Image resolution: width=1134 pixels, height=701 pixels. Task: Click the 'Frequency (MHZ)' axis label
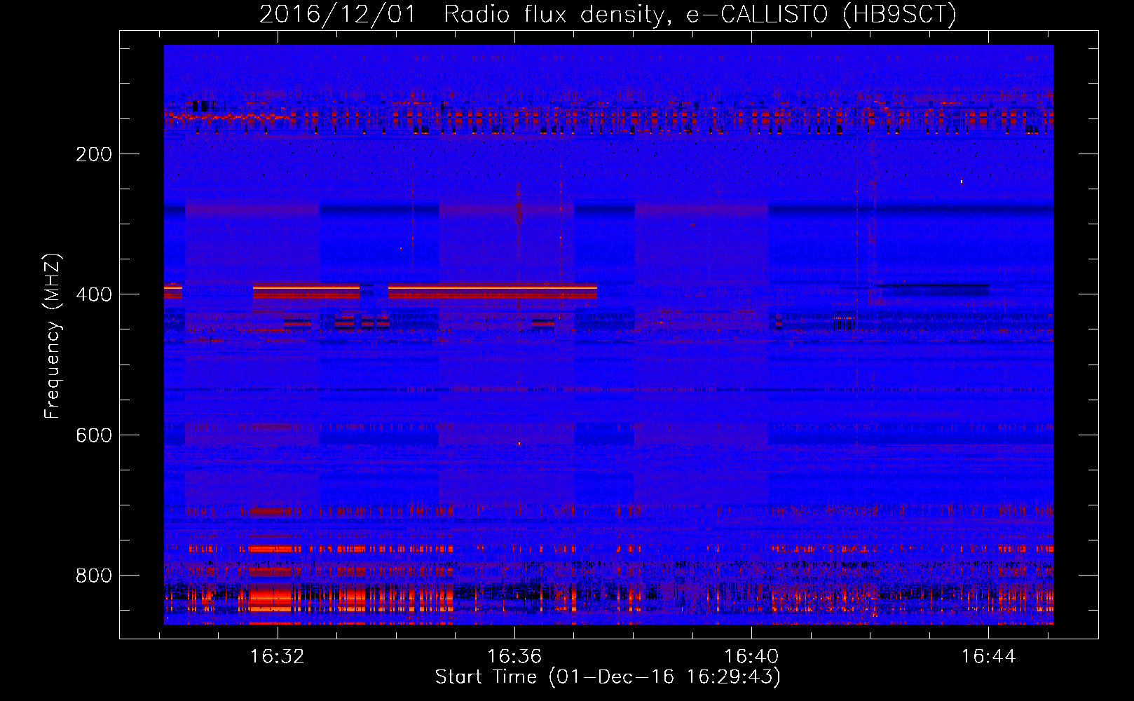pyautogui.click(x=53, y=336)
